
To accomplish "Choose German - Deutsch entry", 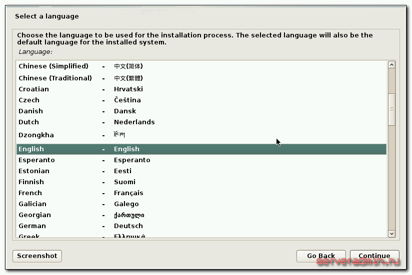I will click(x=32, y=226).
